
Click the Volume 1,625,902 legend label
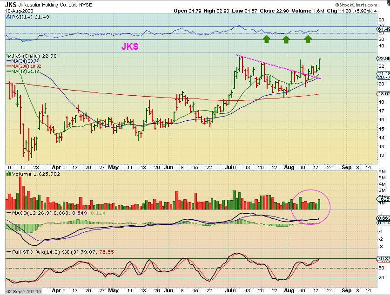click(36, 174)
